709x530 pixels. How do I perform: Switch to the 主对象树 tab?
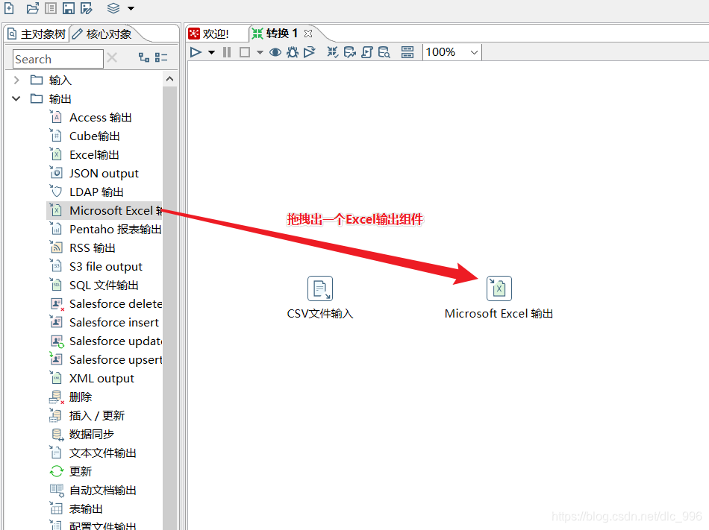[x=37, y=34]
